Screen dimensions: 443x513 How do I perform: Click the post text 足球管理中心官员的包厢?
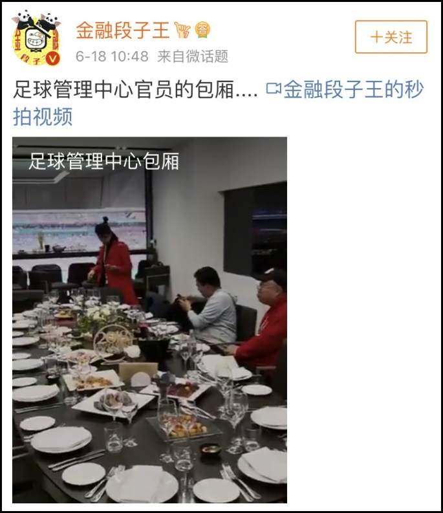click(124, 89)
